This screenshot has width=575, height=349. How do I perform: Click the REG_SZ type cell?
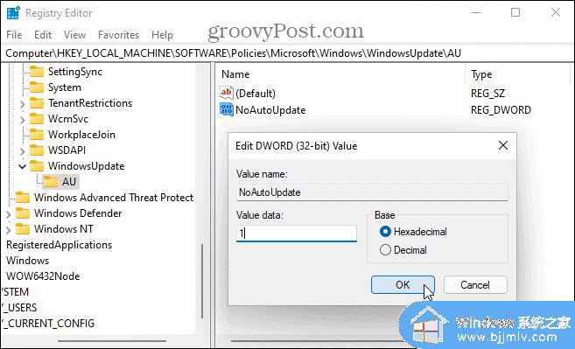pyautogui.click(x=487, y=93)
